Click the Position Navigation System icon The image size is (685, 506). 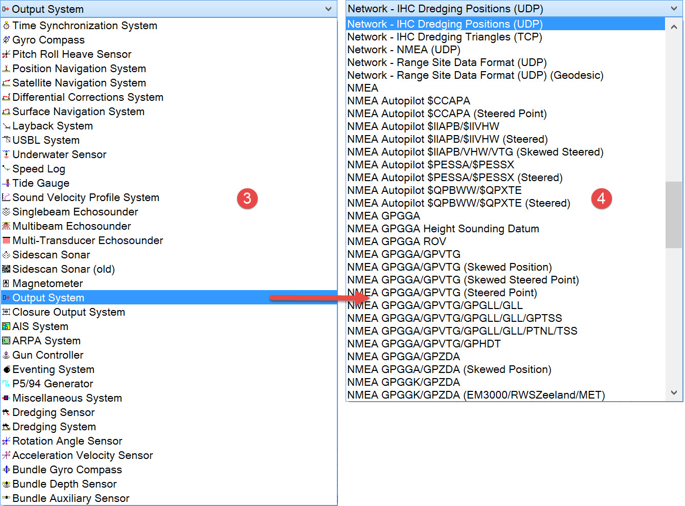tap(6, 69)
